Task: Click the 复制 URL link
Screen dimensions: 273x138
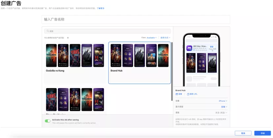Action: pyautogui.click(x=193, y=94)
